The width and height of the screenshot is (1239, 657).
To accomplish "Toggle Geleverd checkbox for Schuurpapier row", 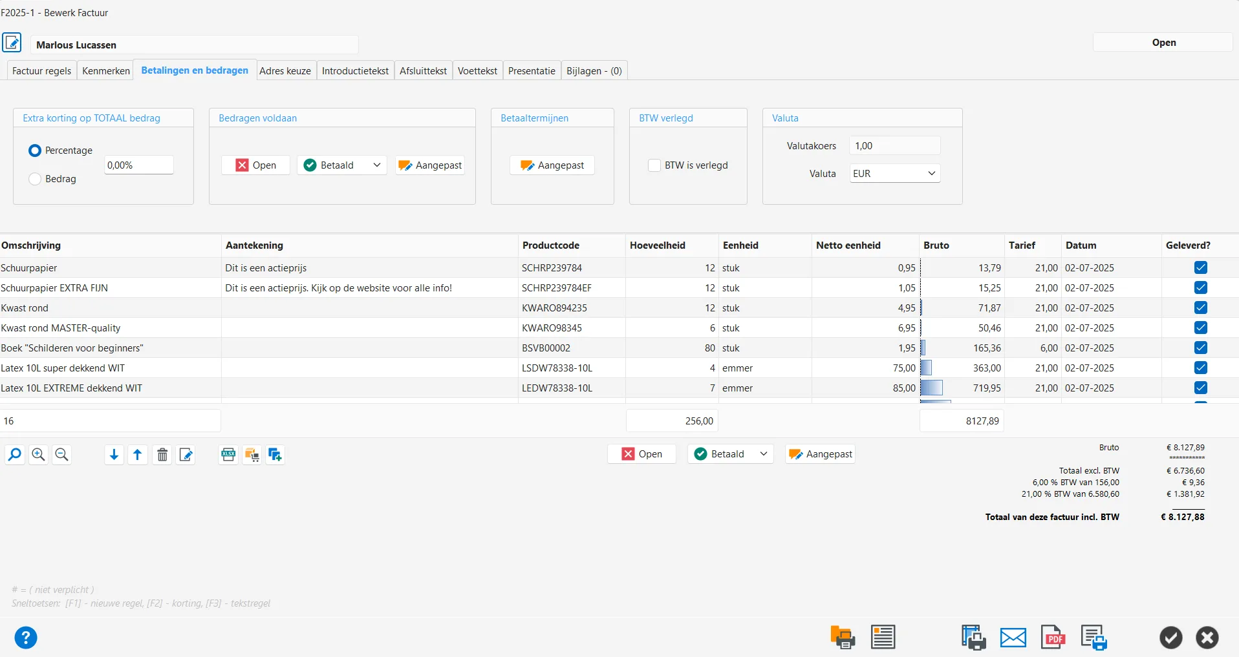I will tap(1201, 267).
